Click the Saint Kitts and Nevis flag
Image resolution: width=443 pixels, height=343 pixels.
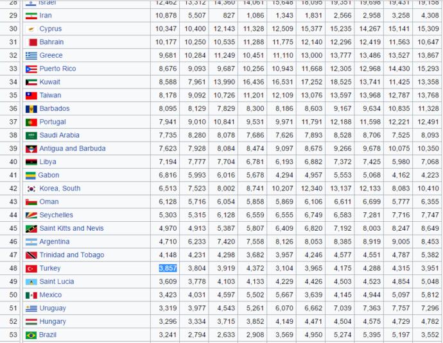pos(31,229)
